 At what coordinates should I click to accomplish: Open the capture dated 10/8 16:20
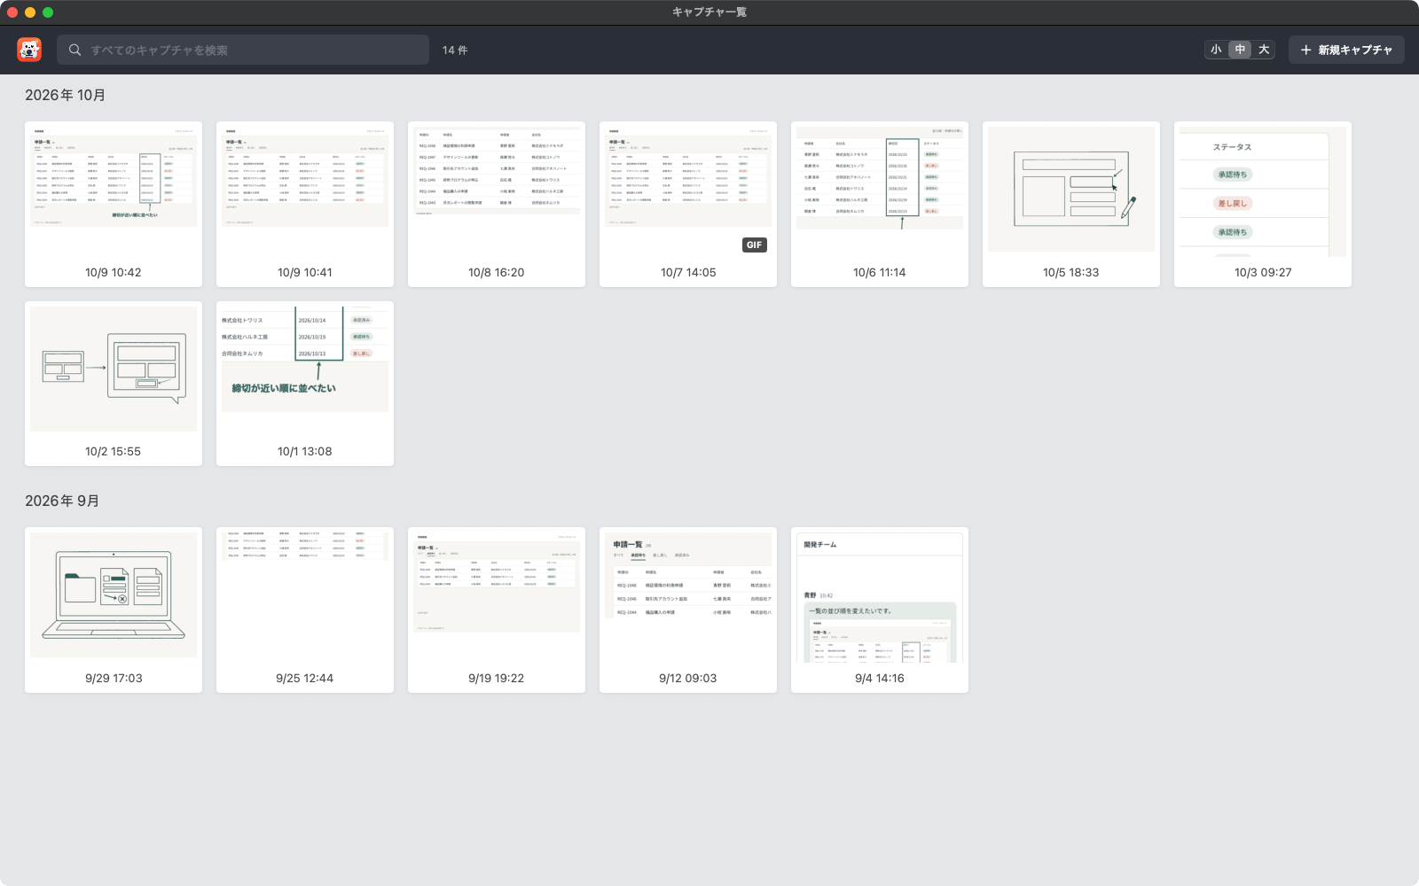coord(497,204)
